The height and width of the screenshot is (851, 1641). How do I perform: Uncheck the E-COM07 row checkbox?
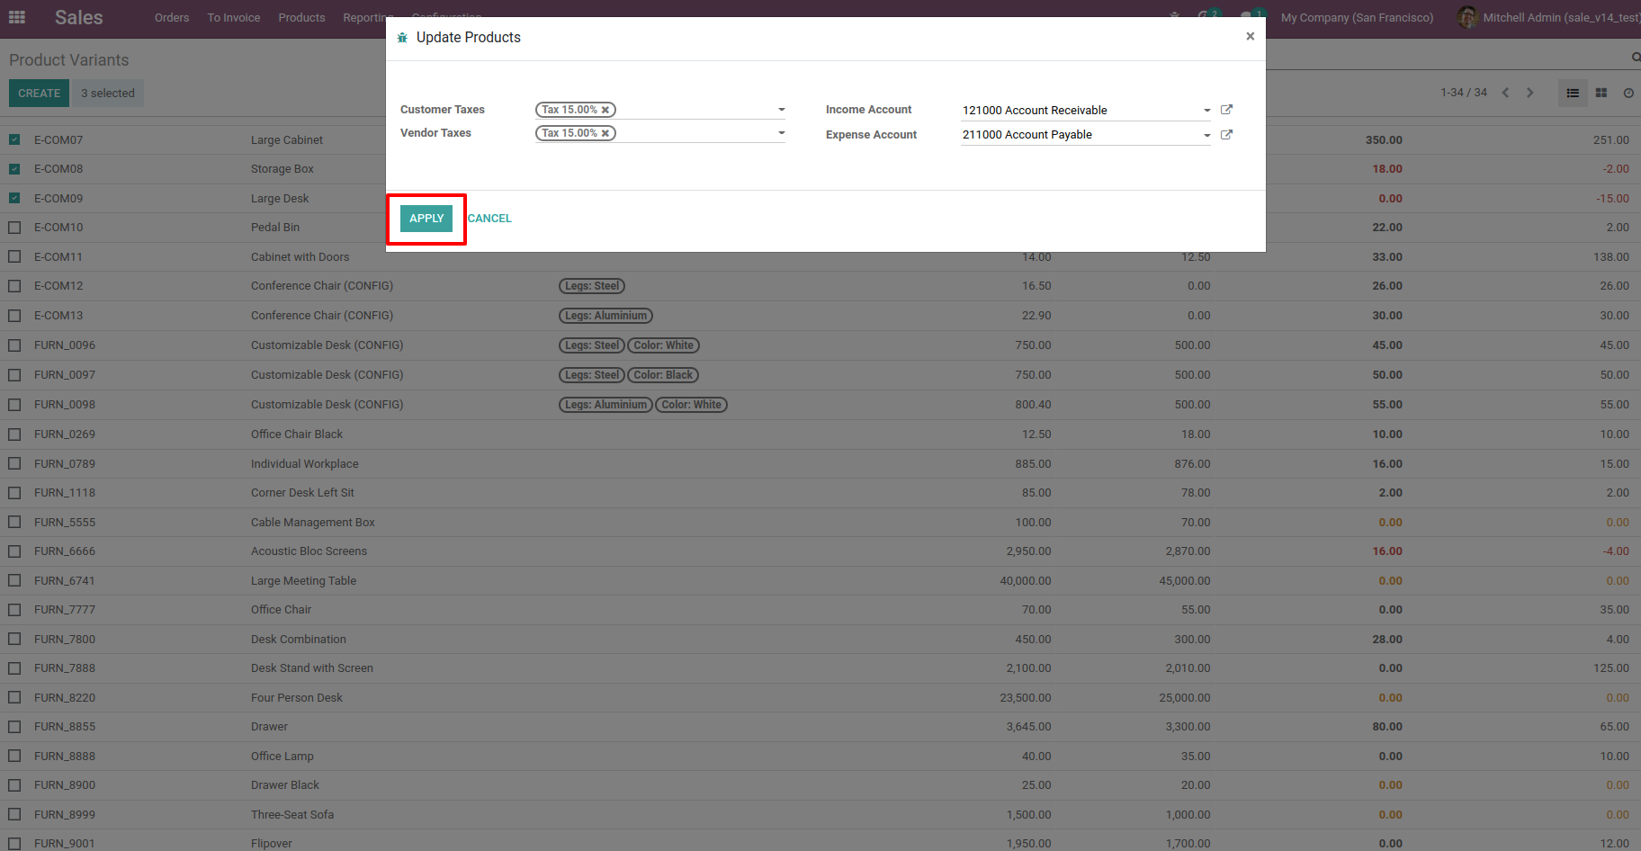[x=14, y=139]
